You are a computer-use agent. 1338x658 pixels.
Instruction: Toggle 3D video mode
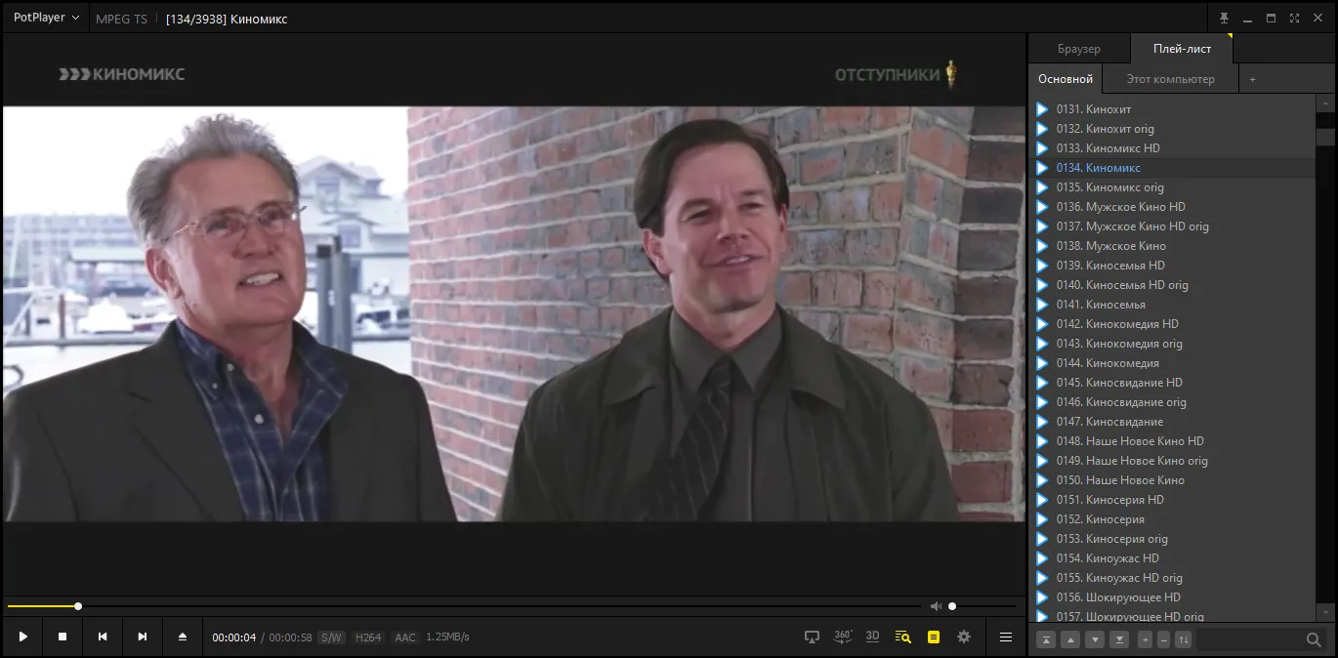[x=873, y=637]
